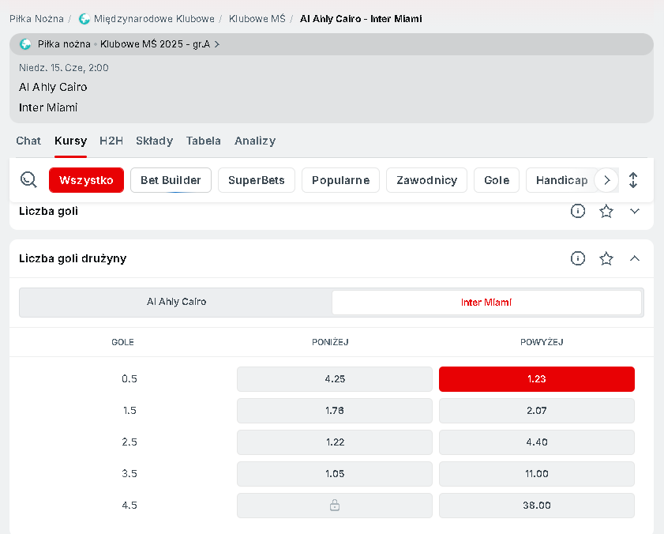This screenshot has height=534, width=664.
Task: Switch team toggle to Al Ahly Cairo
Action: click(x=176, y=302)
